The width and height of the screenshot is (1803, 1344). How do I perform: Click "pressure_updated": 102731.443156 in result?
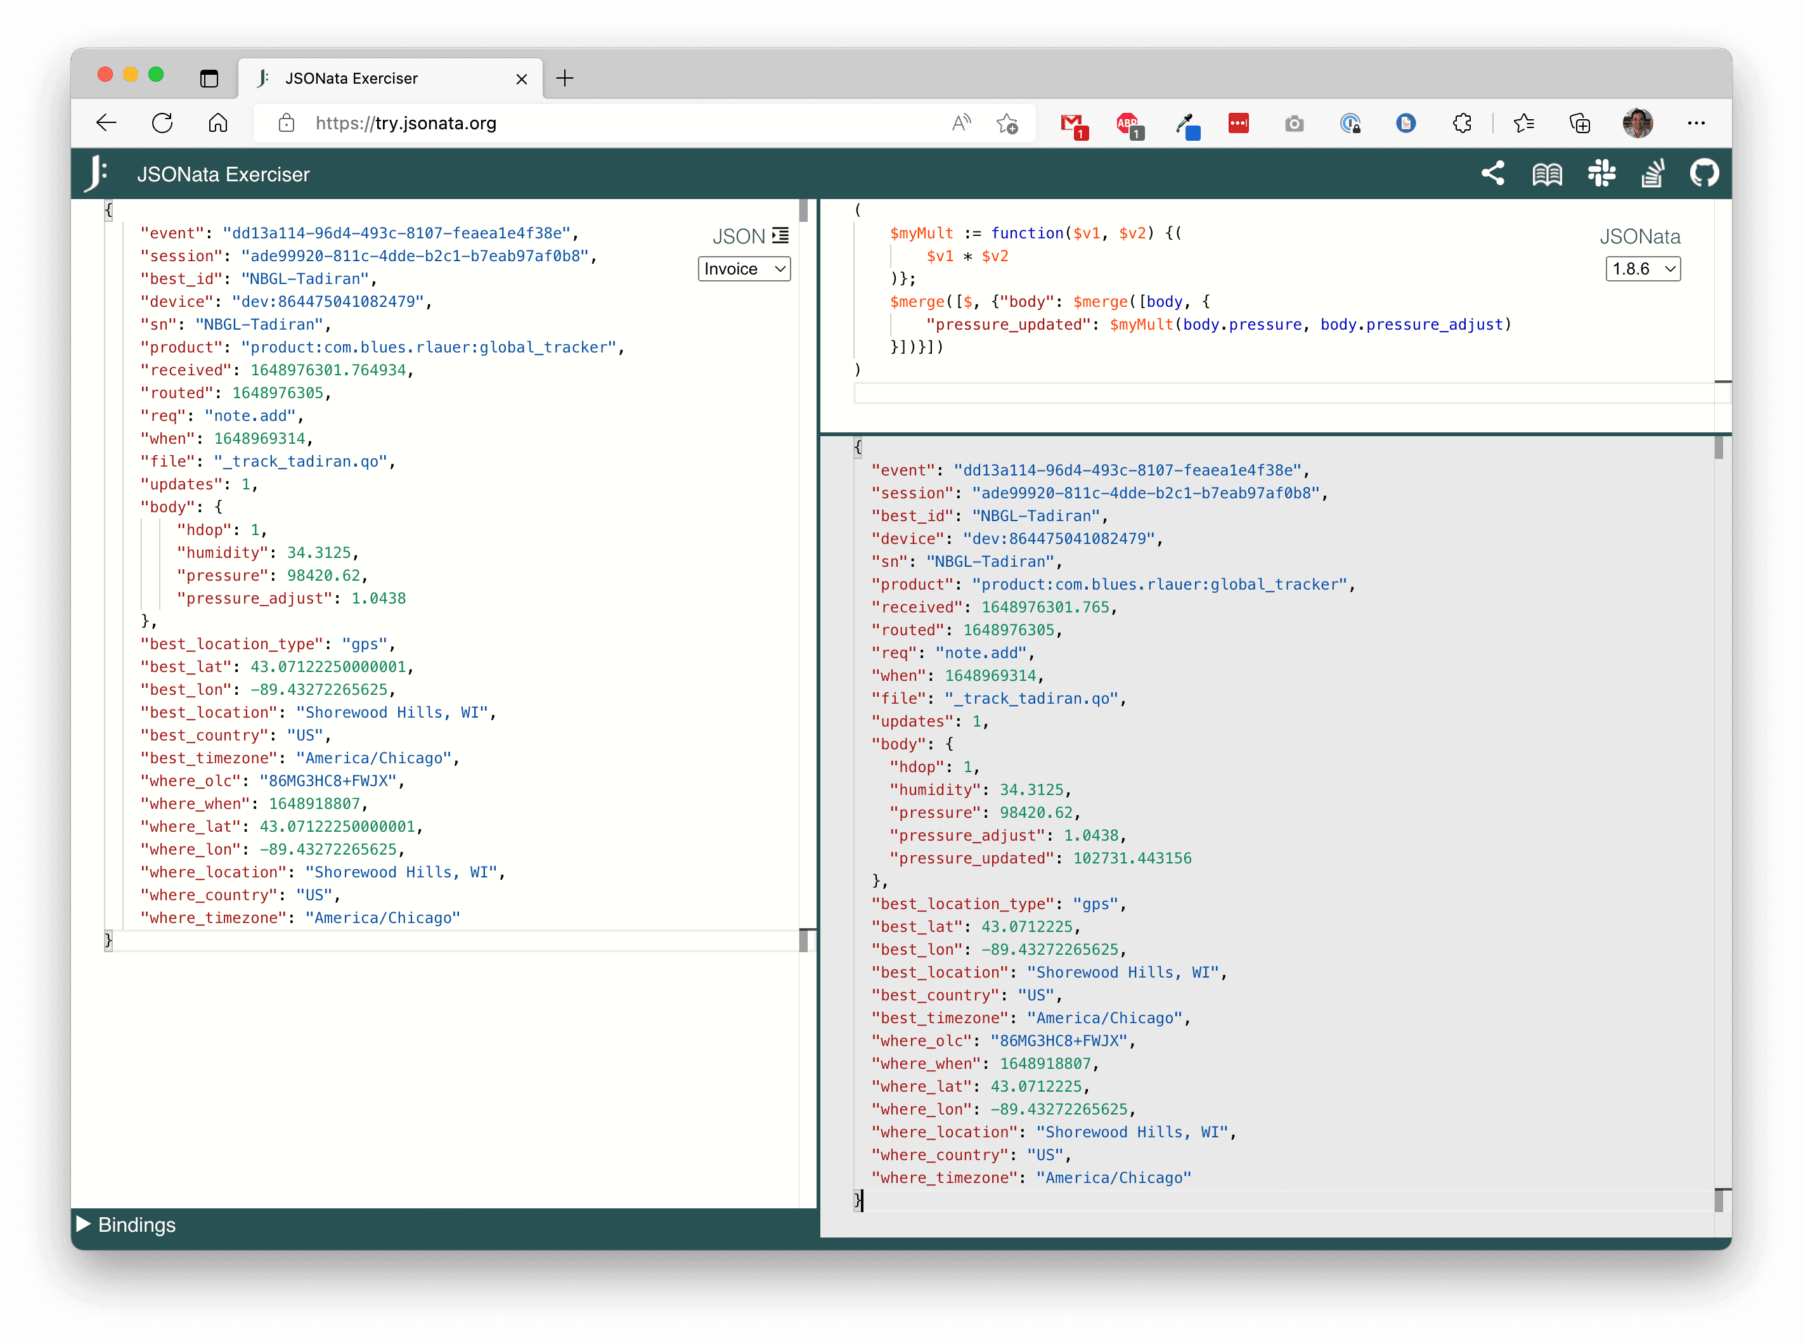coord(1040,858)
